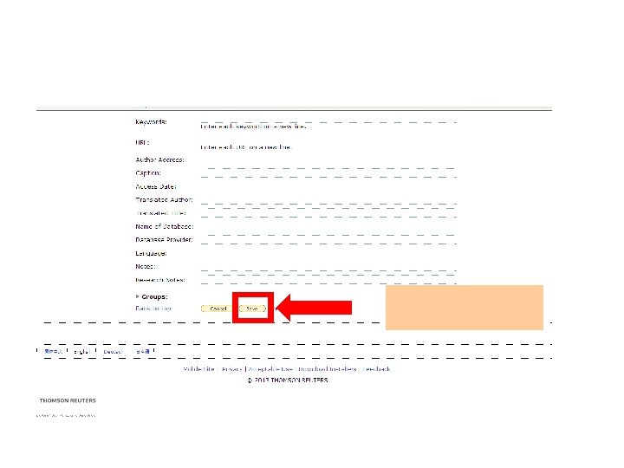Click the Save button

(252, 309)
